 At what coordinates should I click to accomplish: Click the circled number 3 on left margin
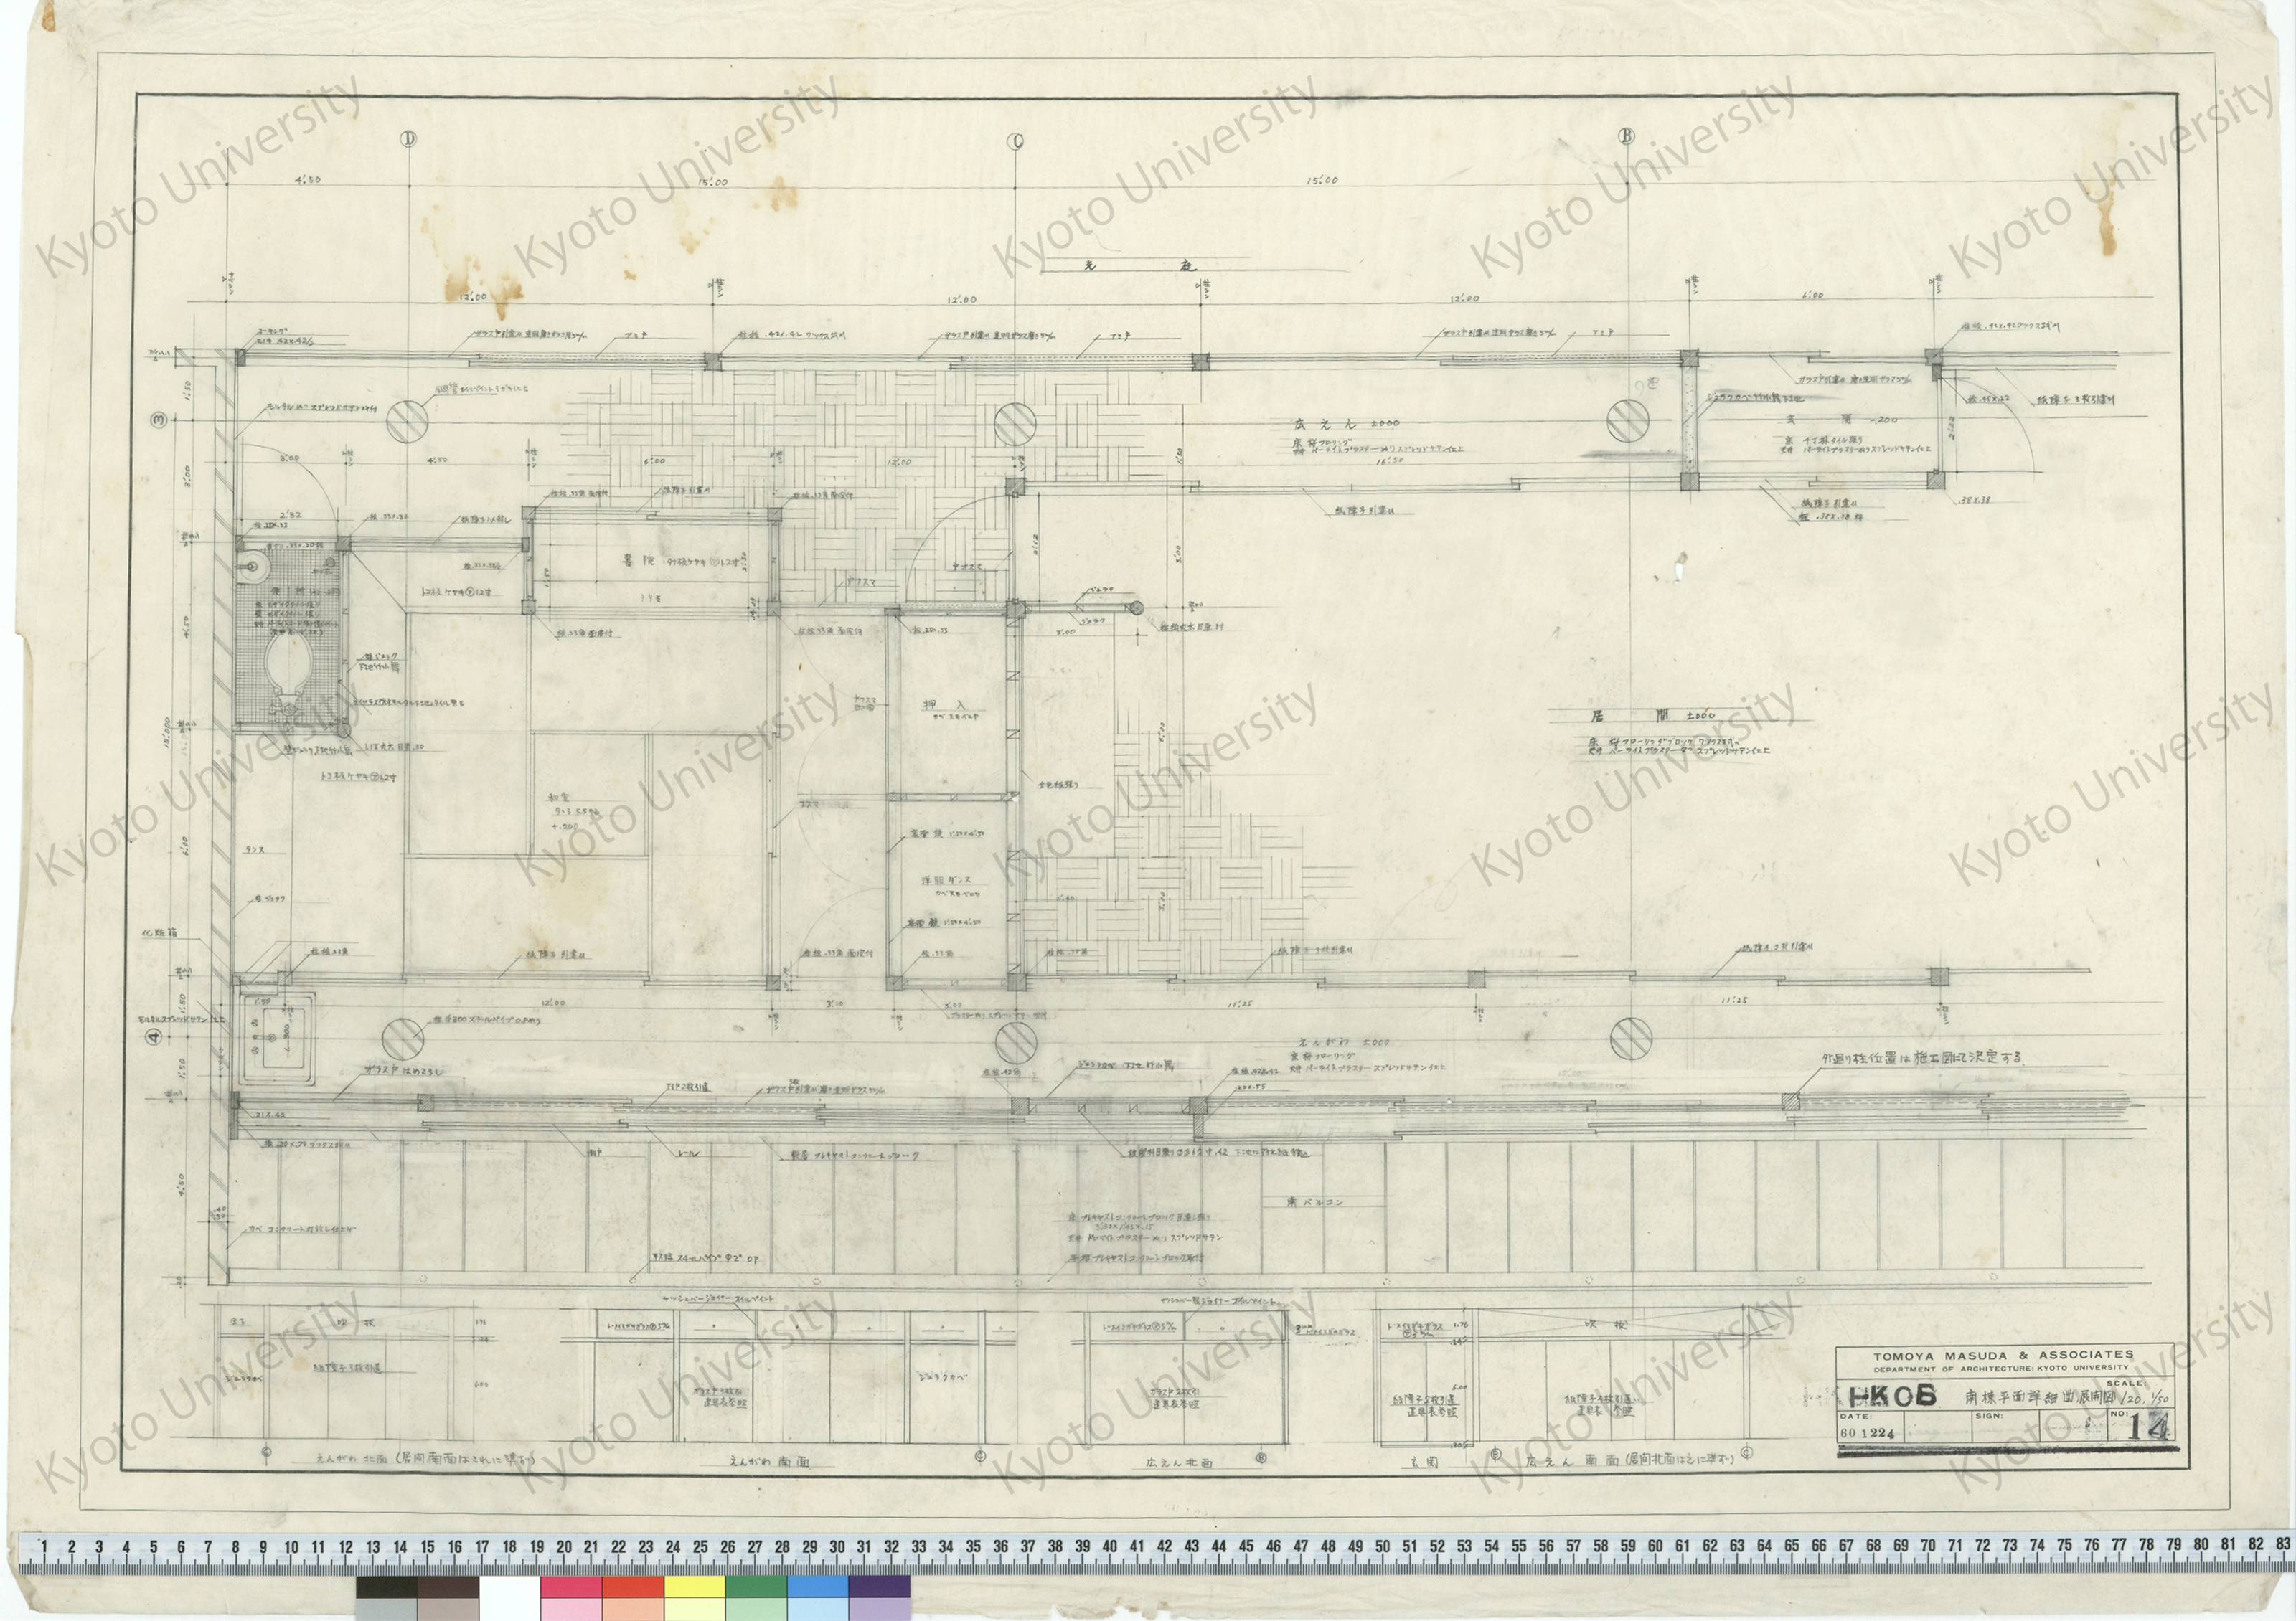[158, 420]
